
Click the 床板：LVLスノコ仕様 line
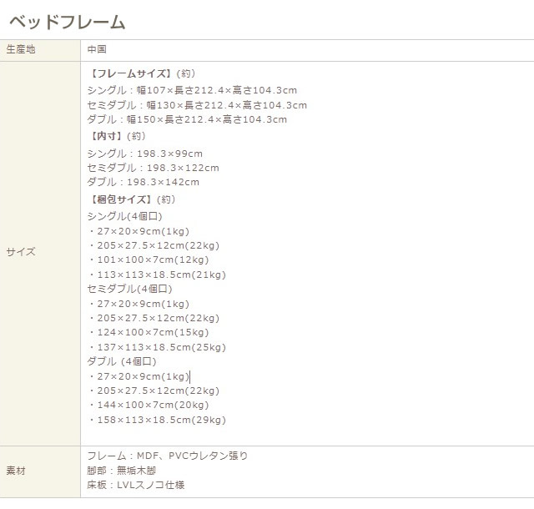pos(135,485)
